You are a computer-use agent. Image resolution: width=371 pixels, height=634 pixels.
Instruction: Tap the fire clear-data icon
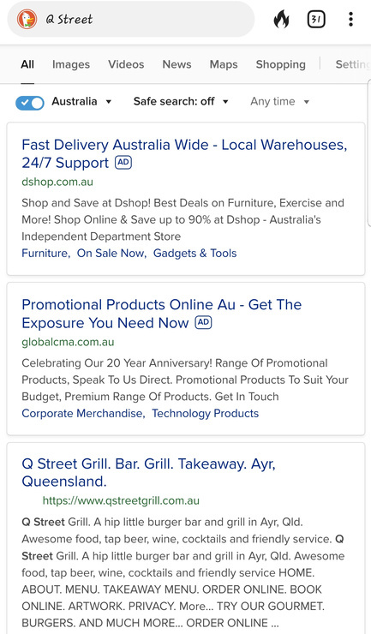pyautogui.click(x=282, y=19)
